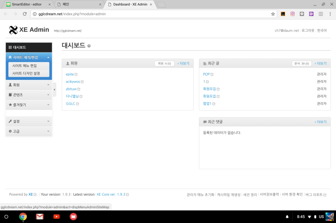Navigate back with the back arrow

pos(6,14)
